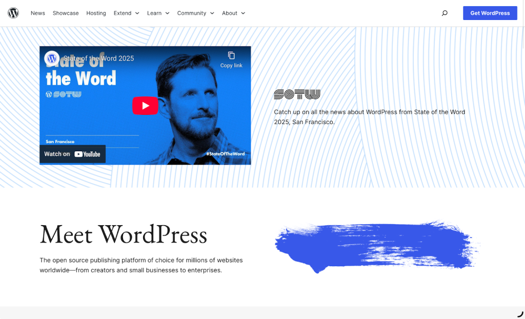Expand the Extend dropdown menu
The height and width of the screenshot is (319, 525).
(126, 13)
